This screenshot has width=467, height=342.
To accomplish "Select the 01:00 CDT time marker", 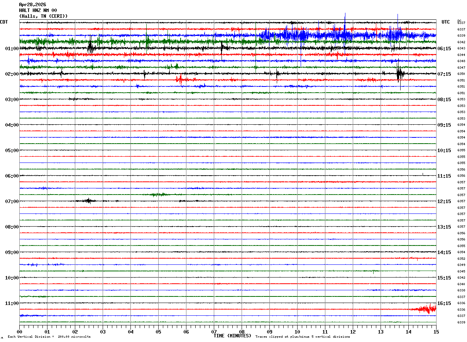I will pyautogui.click(x=12, y=49).
